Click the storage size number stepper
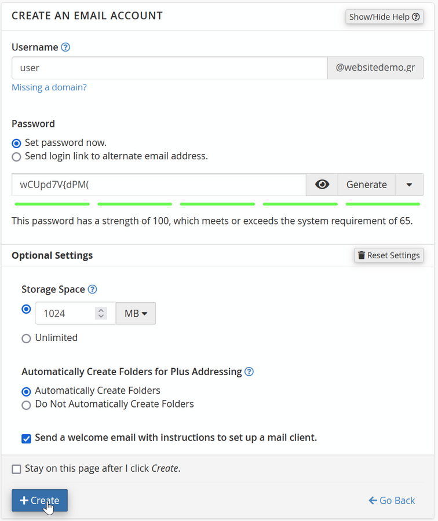 tap(101, 313)
